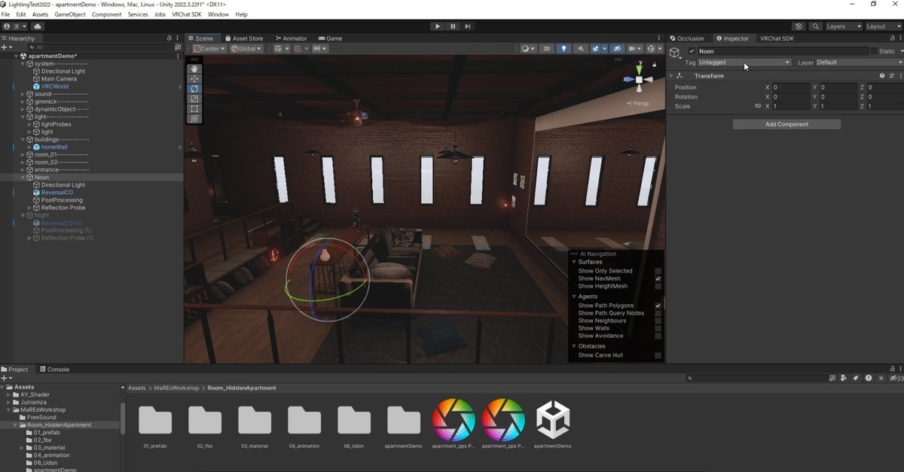Open the Global rotation dropdown
Viewport: 904px width, 472px height.
tap(246, 49)
